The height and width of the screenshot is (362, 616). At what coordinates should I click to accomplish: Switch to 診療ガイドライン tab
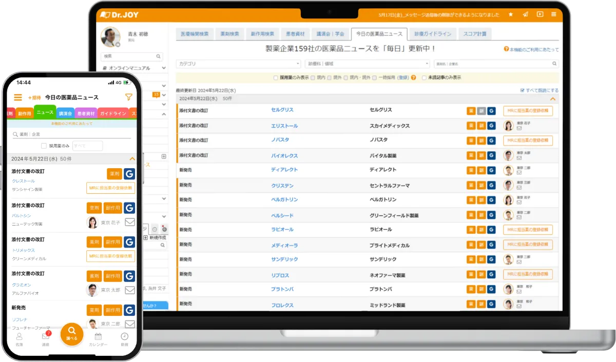(434, 34)
